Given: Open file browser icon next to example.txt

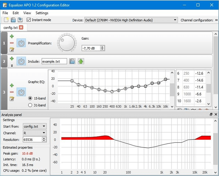Looking at the screenshot, I should coord(72,61).
